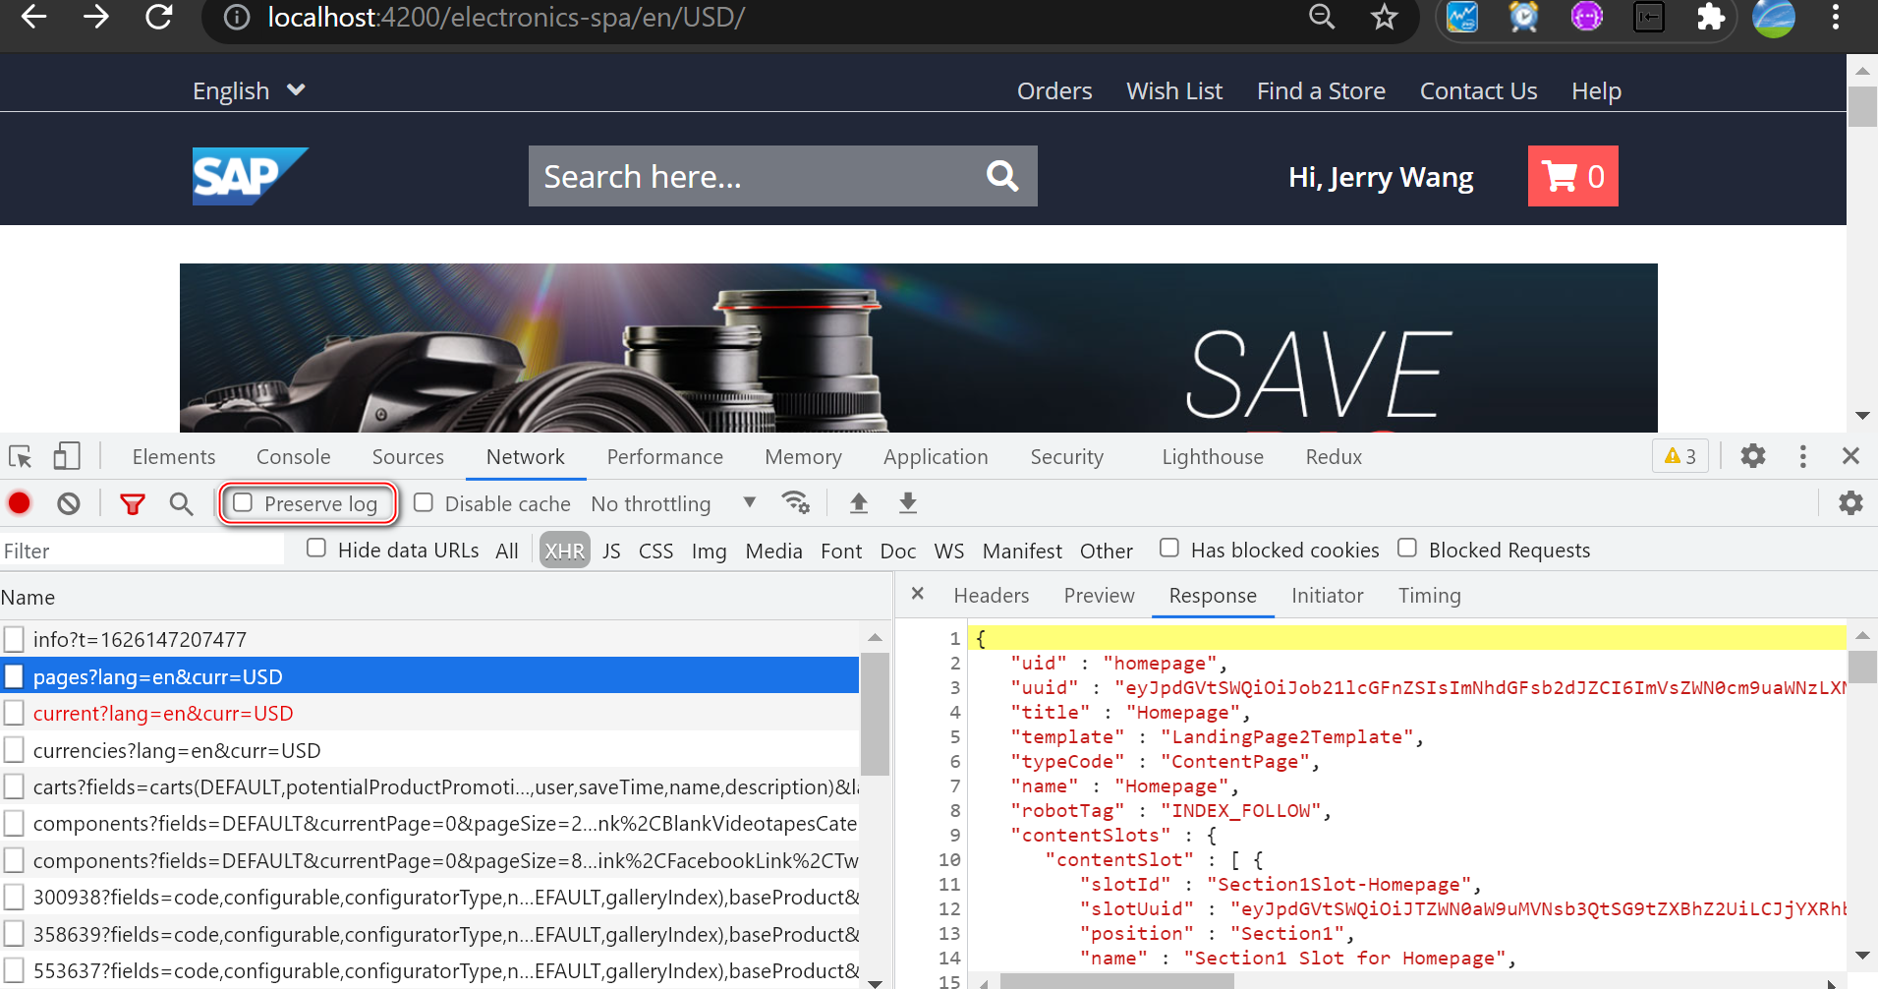Filter requests by Img type

(709, 551)
